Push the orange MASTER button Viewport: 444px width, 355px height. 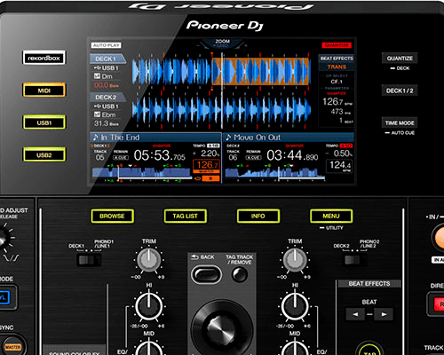[x=13, y=346]
